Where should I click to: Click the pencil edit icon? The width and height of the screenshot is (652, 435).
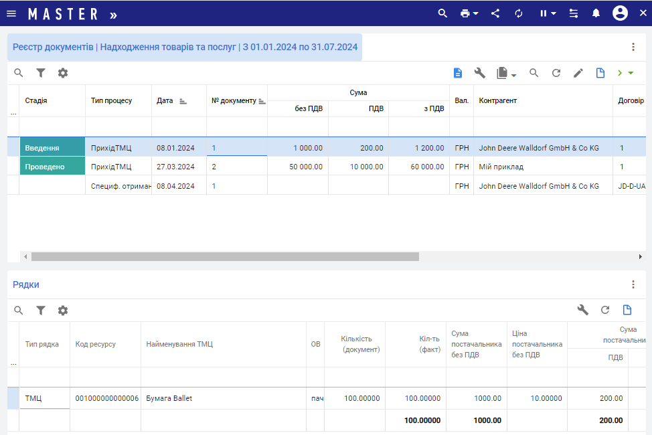[578, 73]
